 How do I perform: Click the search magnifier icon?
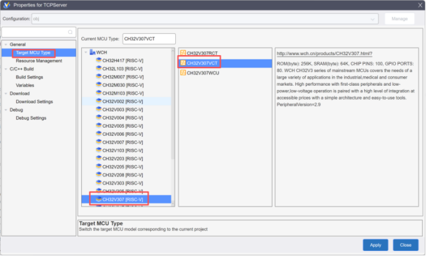(x=70, y=32)
